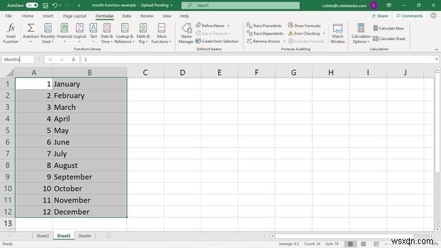The height and width of the screenshot is (248, 441).
Task: Open the Page Layout tab
Action: (x=75, y=16)
